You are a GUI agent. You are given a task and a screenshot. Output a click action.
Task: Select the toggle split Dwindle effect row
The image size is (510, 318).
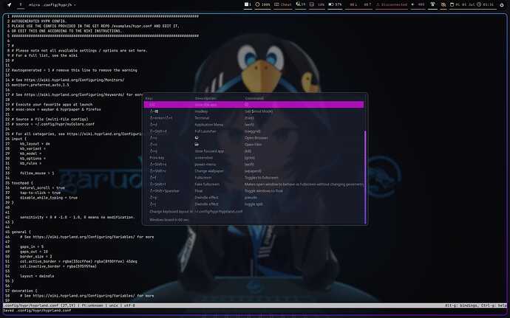[254, 204]
